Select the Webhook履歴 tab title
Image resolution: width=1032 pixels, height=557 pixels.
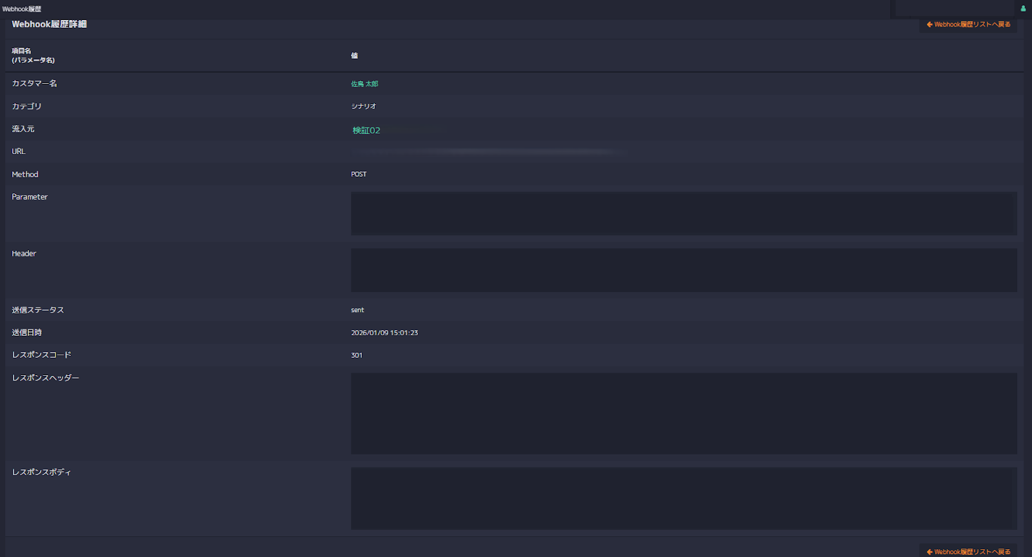[x=22, y=9]
